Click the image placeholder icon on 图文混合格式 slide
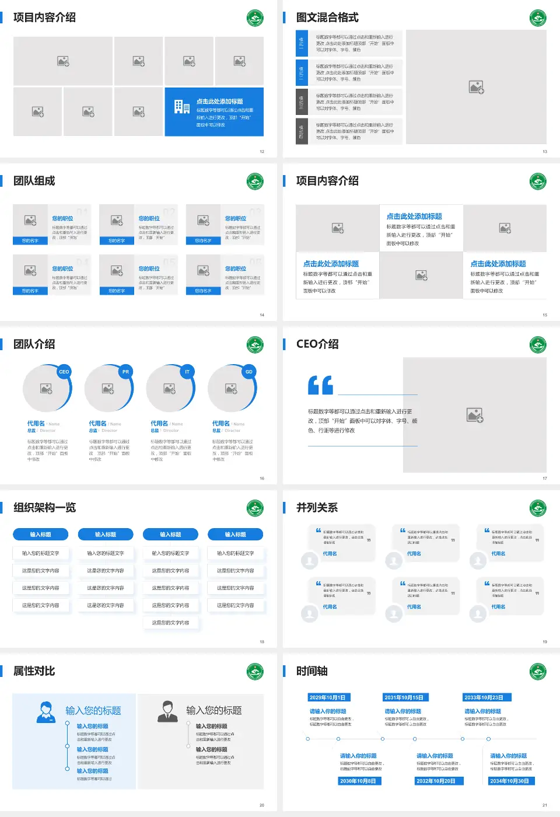This screenshot has height=817, width=560. pyautogui.click(x=476, y=88)
